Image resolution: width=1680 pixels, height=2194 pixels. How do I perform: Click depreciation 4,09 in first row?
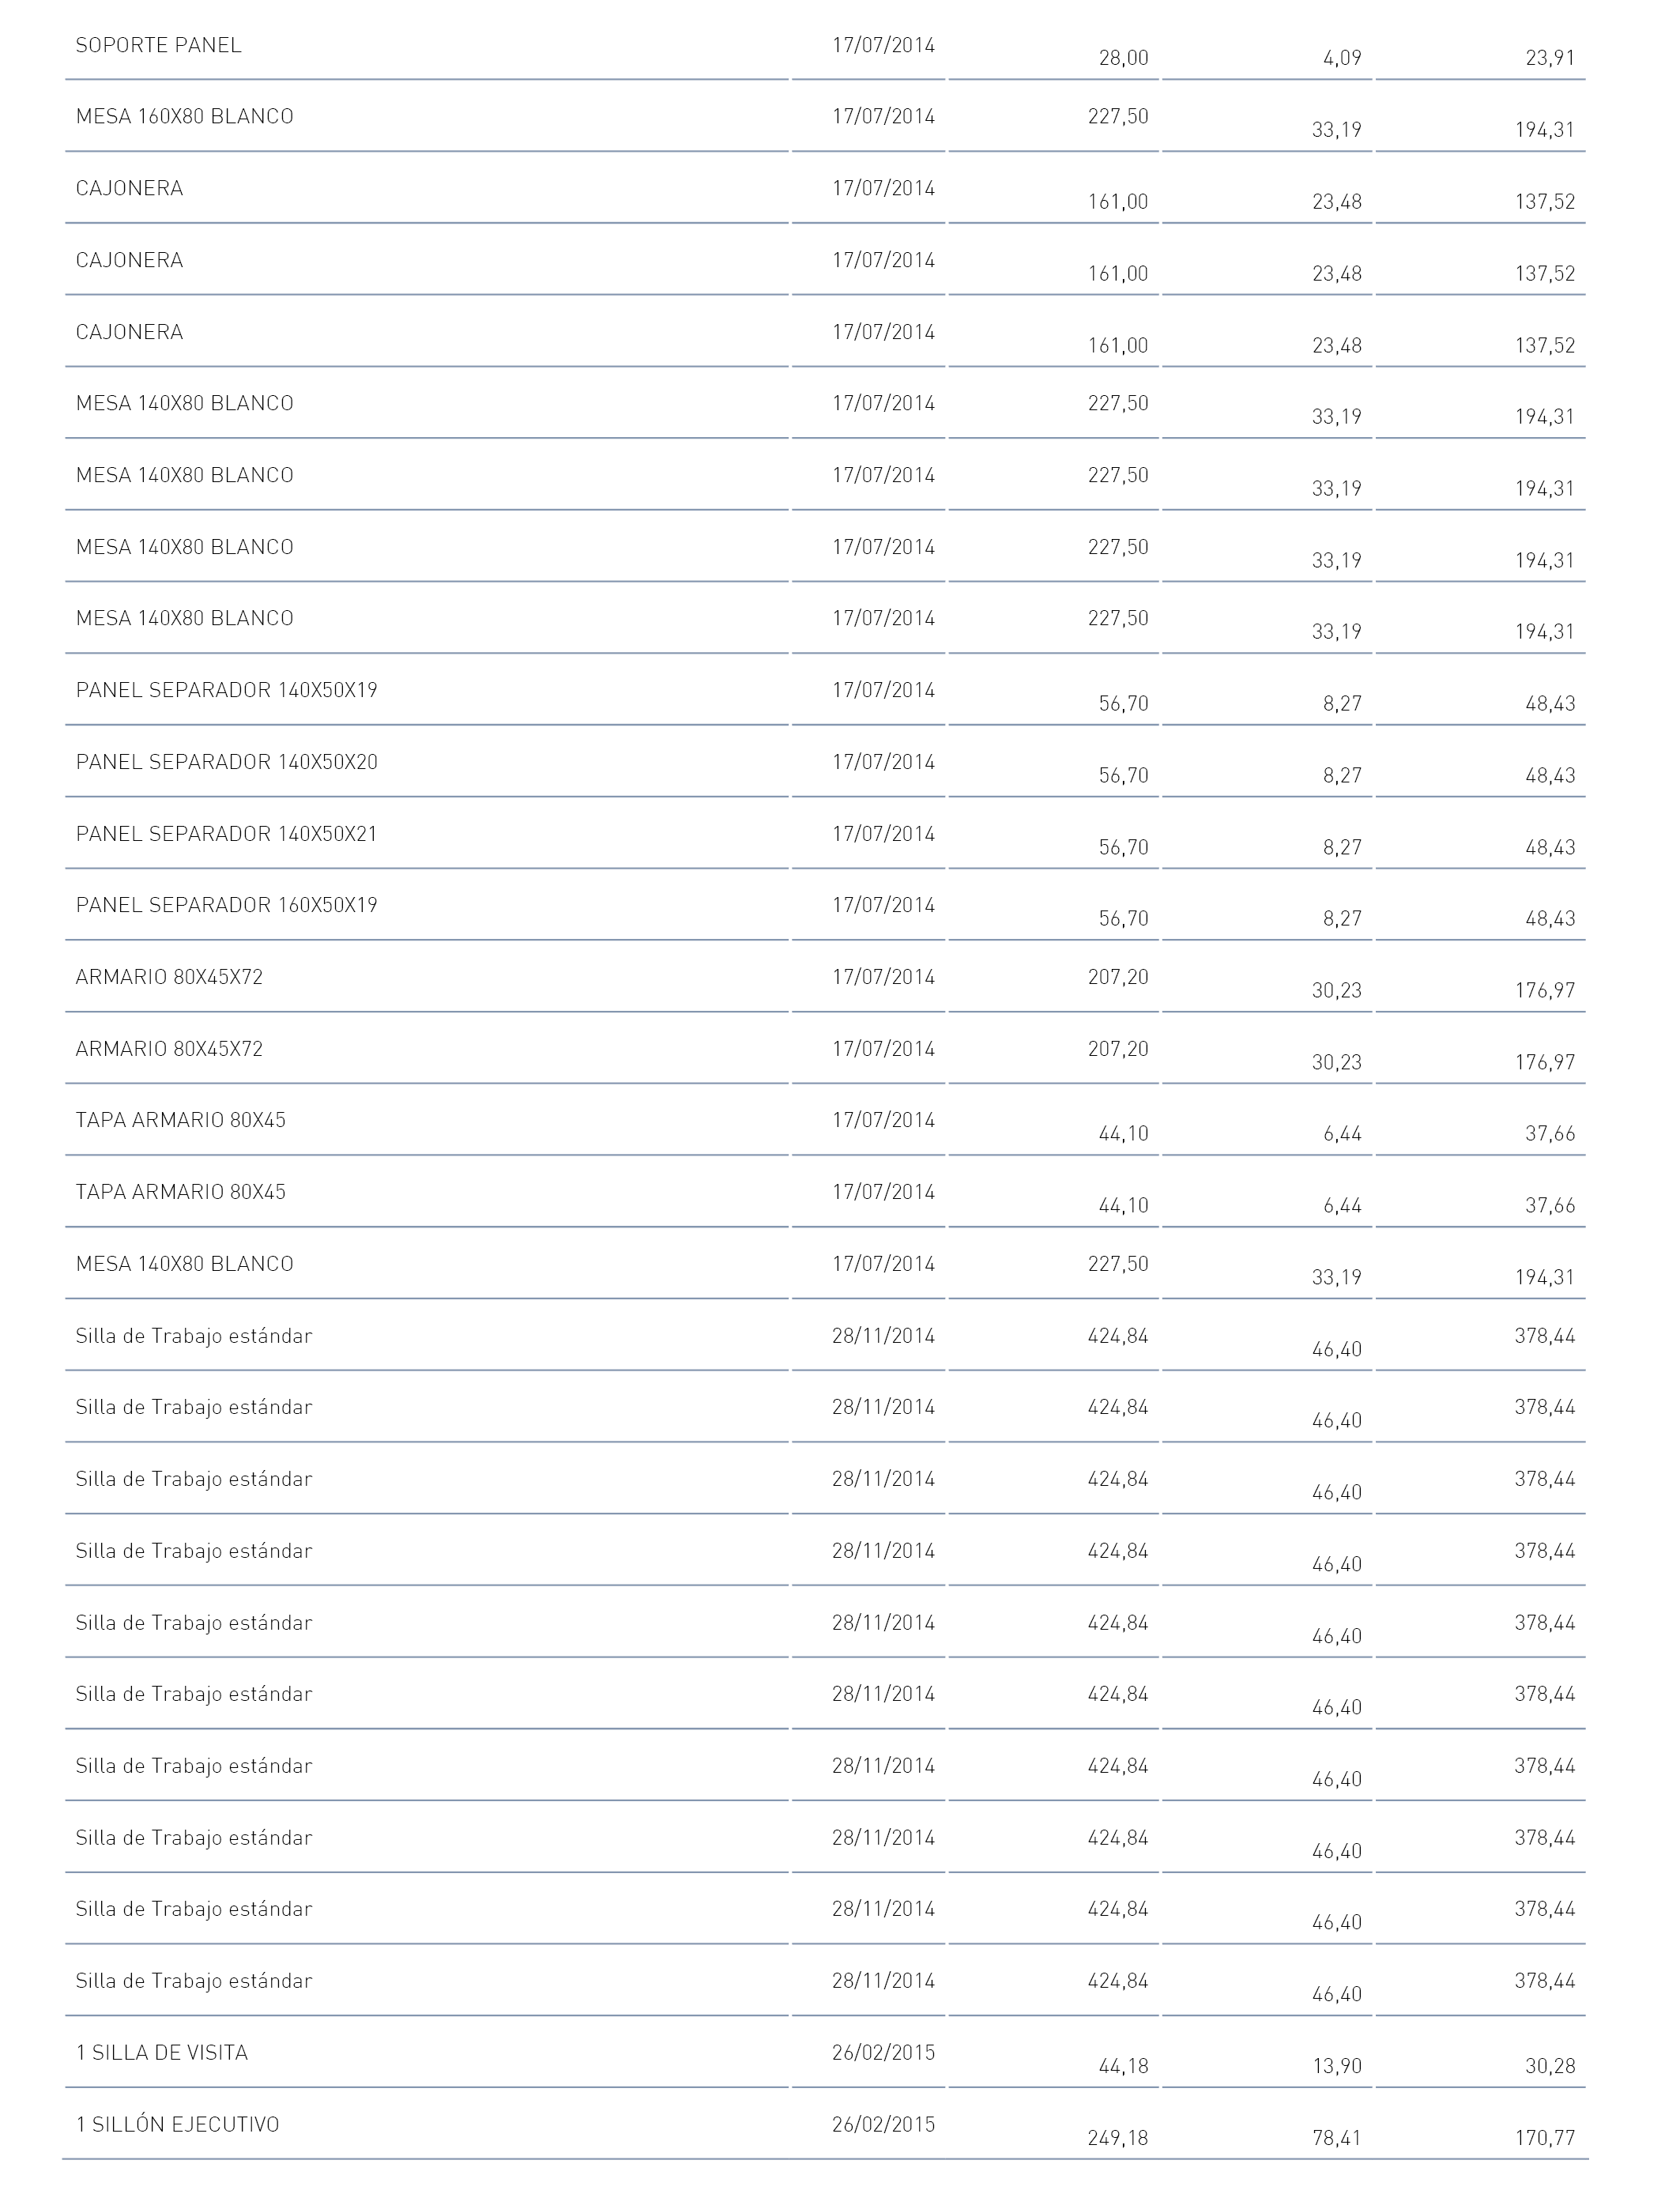click(1342, 58)
